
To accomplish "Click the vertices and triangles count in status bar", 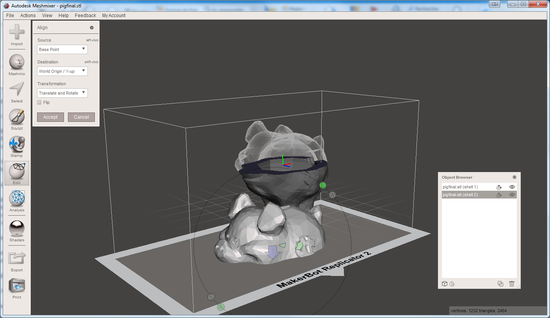I will (x=479, y=311).
